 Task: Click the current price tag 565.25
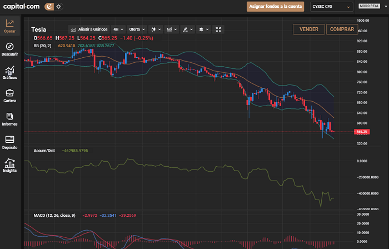pos(362,132)
